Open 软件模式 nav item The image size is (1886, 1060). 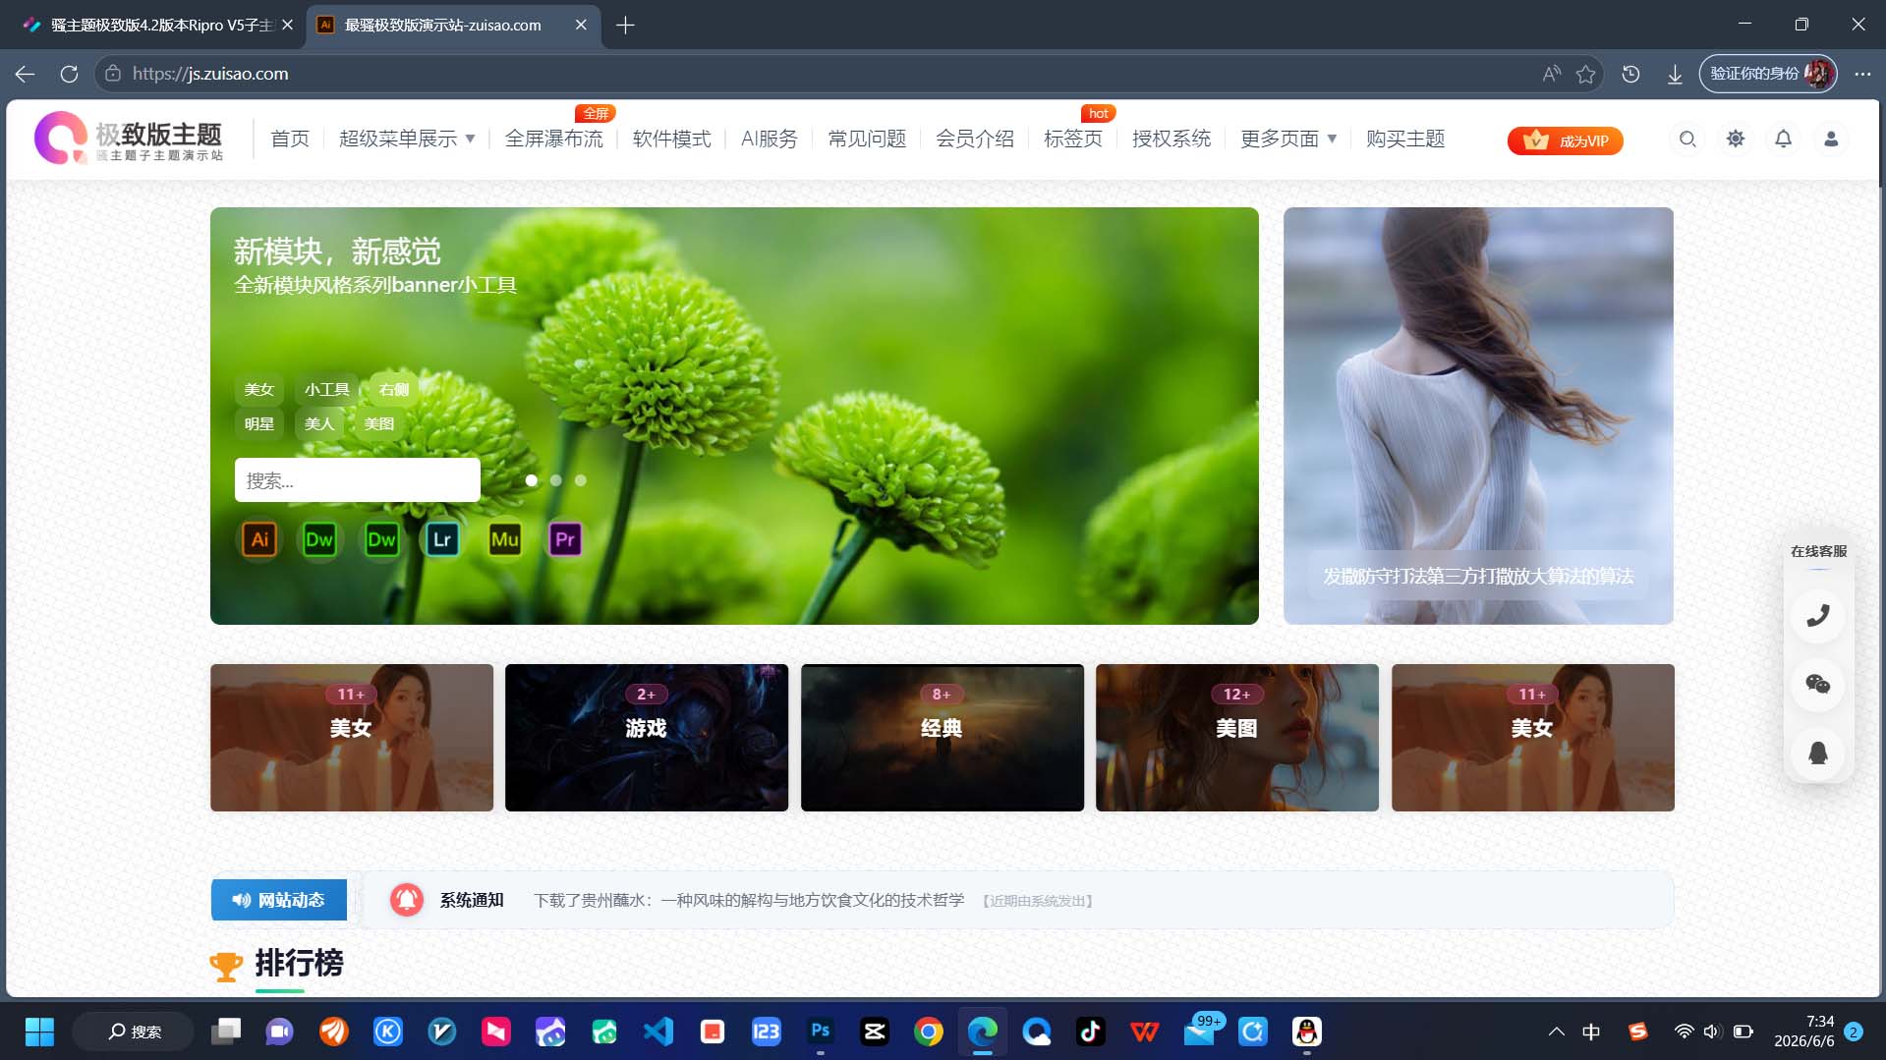pyautogui.click(x=671, y=139)
